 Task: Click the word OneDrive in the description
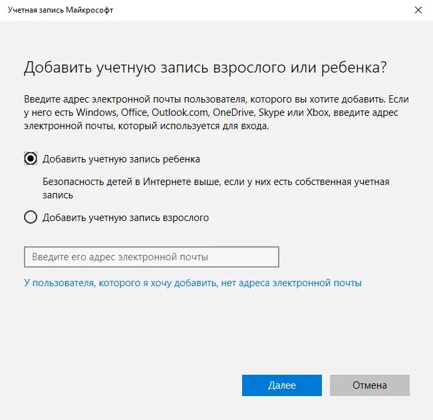[x=233, y=112]
